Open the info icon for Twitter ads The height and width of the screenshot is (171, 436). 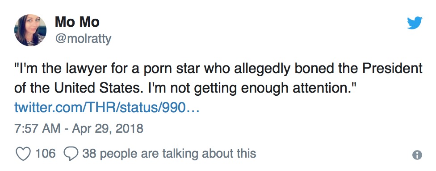(417, 155)
